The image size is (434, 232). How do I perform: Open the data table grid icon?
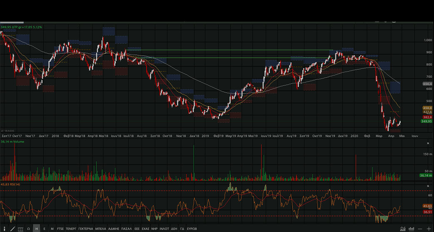[20, 229]
